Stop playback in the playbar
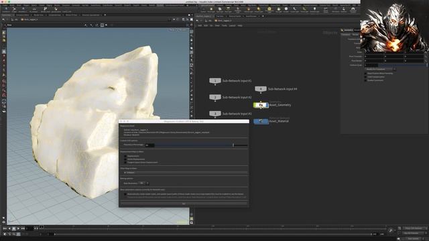Image resolution: width=429 pixels, height=241 pixels. (14, 228)
